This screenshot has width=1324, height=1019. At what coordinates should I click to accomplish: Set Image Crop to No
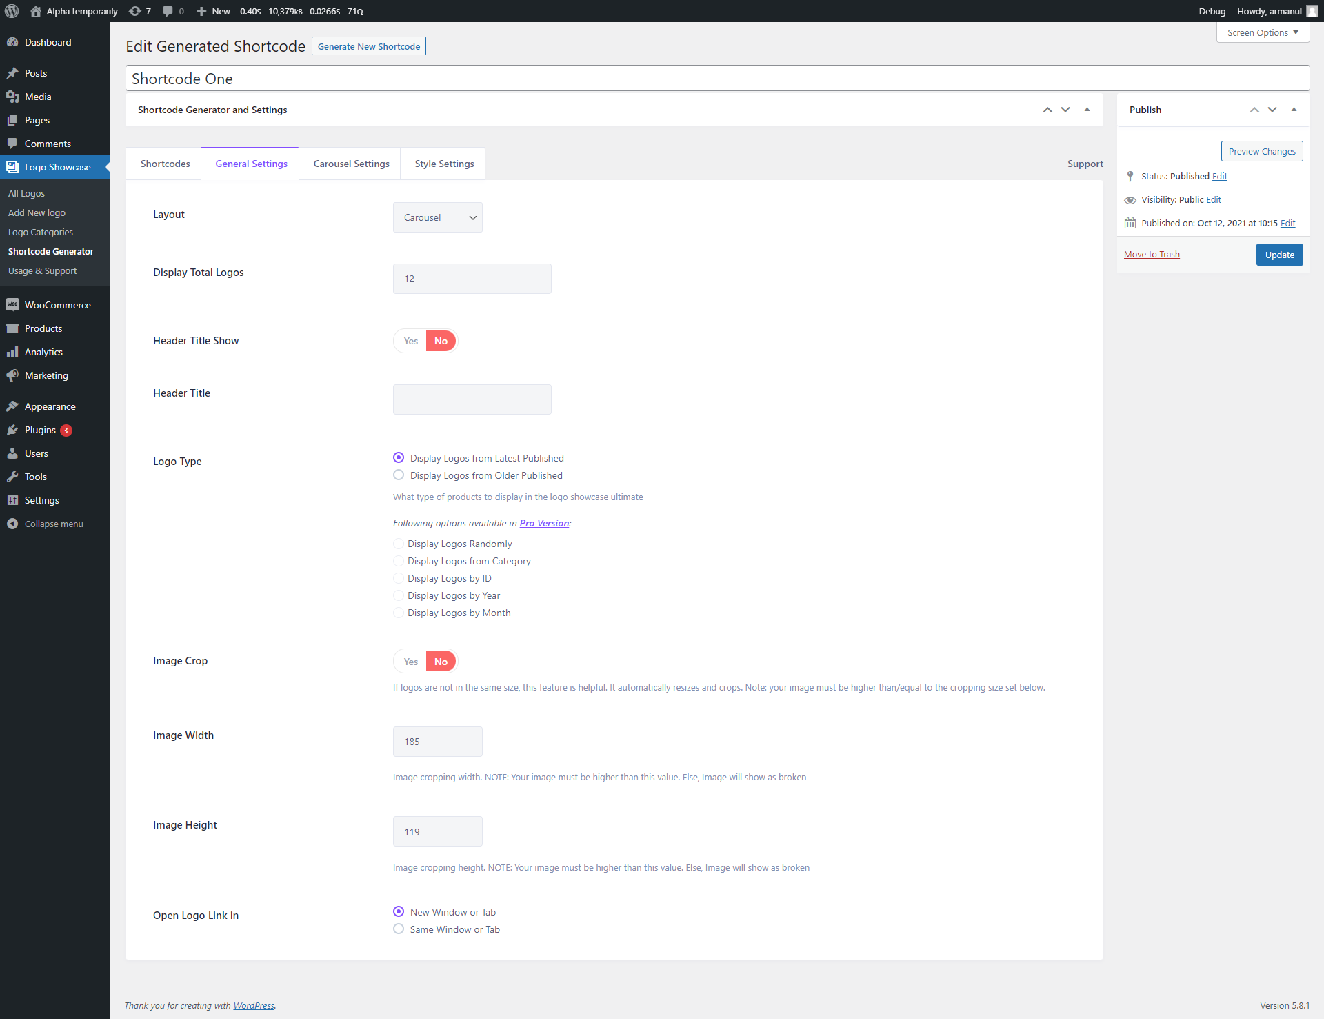click(x=441, y=662)
